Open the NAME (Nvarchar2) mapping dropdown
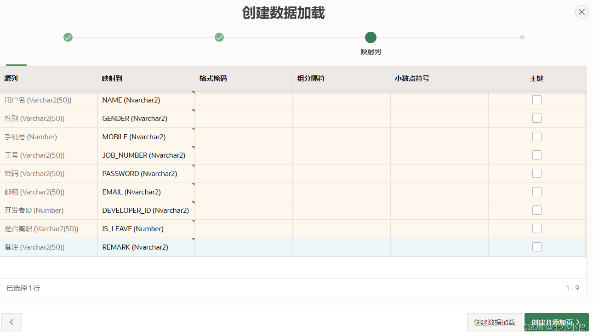 [x=146, y=100]
